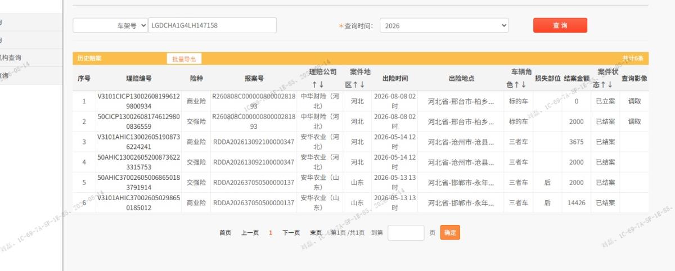Open the 查询时间 year dropdown showing 2026
This screenshot has width=675, height=271.
tap(444, 25)
